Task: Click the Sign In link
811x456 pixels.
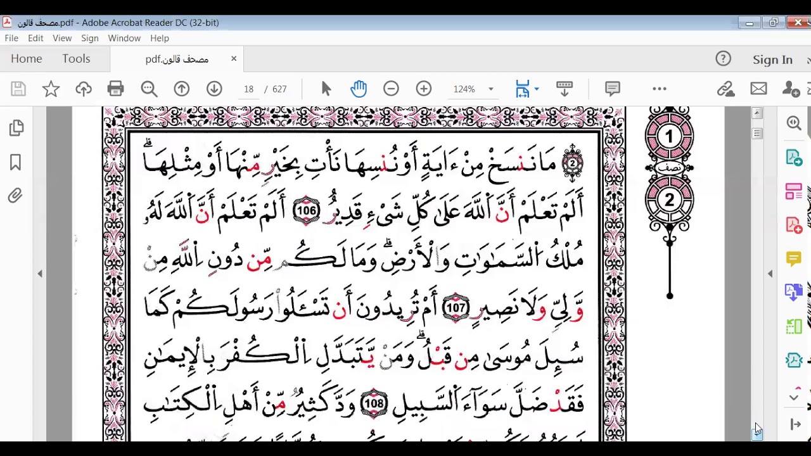Action: [772, 60]
